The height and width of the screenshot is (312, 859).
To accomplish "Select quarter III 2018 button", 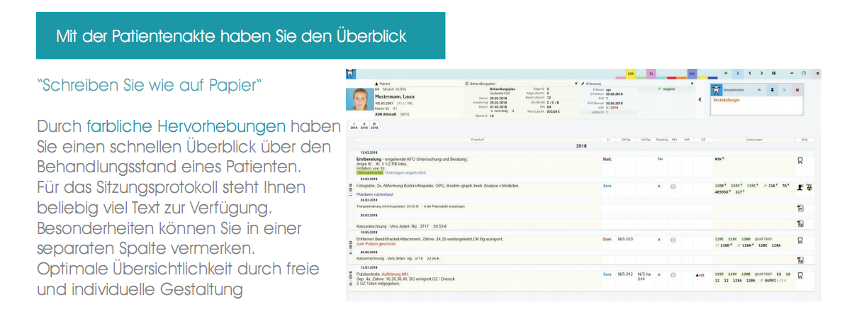I will 373,128.
